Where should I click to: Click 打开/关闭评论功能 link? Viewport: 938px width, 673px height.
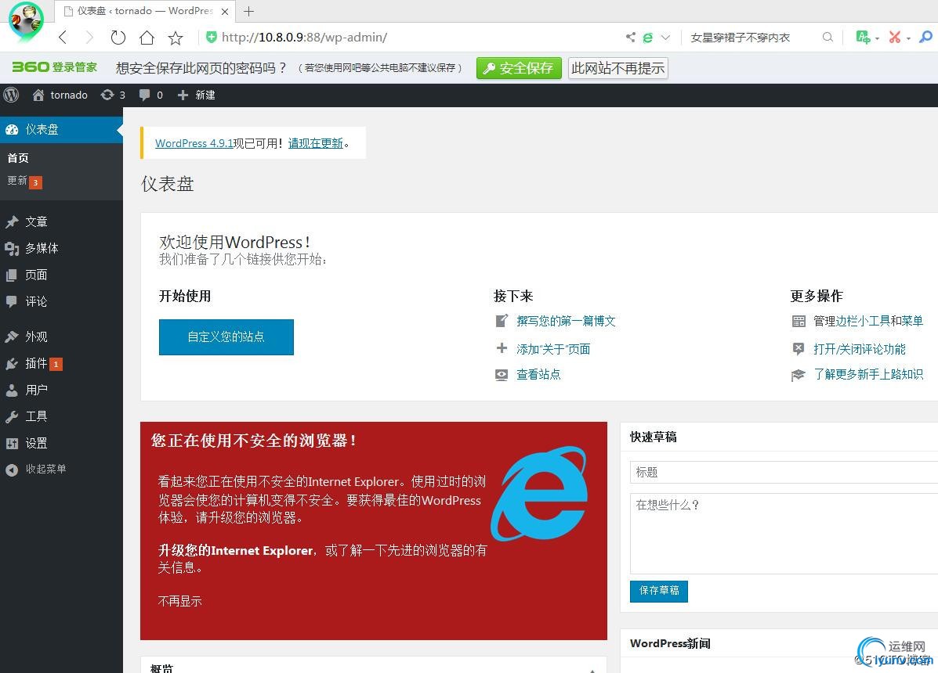[x=859, y=349]
